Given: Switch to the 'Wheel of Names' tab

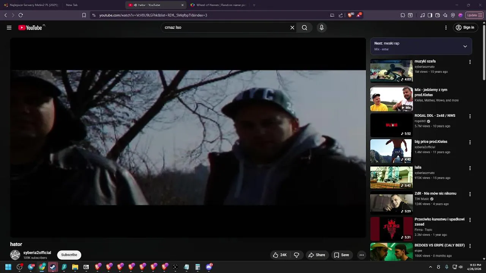Looking at the screenshot, I should (x=218, y=5).
